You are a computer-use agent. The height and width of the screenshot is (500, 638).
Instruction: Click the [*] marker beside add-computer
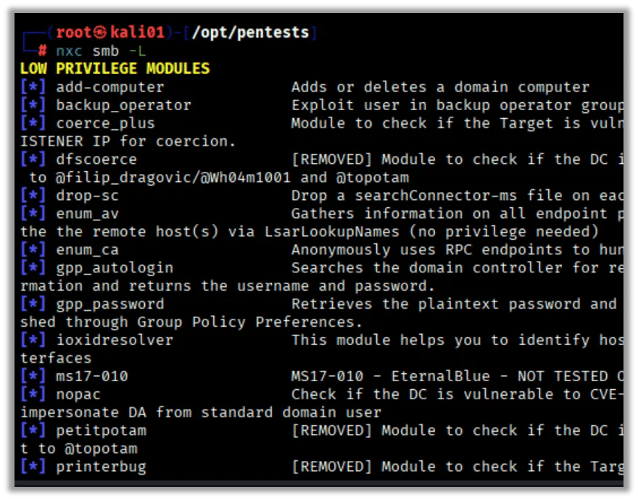33,87
